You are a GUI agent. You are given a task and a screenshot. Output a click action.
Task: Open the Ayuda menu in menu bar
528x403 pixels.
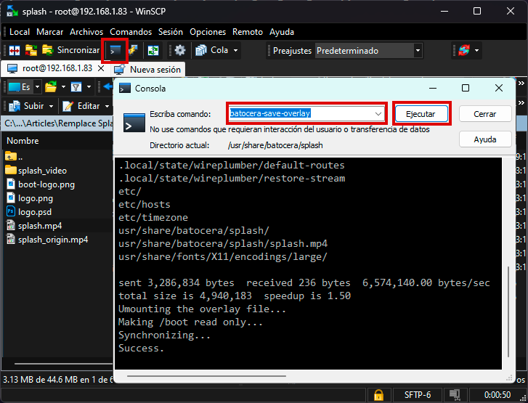coord(282,32)
